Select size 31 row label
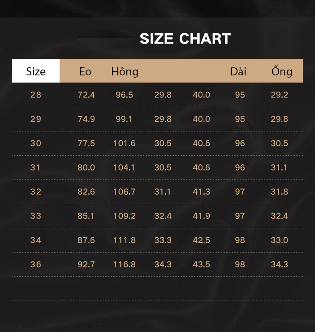 (35, 168)
